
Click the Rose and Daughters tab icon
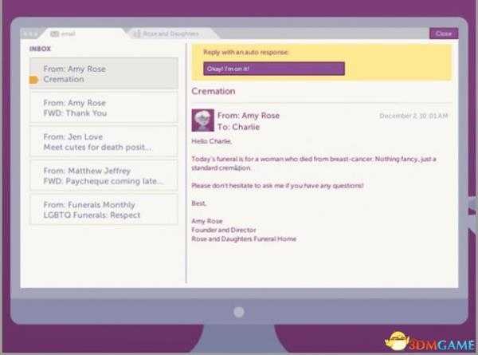137,34
